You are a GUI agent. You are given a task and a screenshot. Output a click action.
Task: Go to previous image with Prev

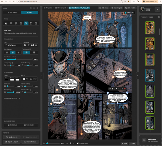[x=124, y=143]
